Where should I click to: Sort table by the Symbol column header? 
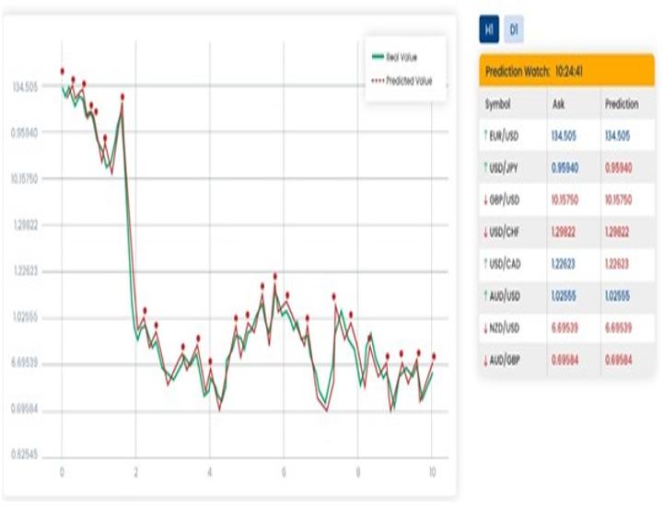(497, 104)
